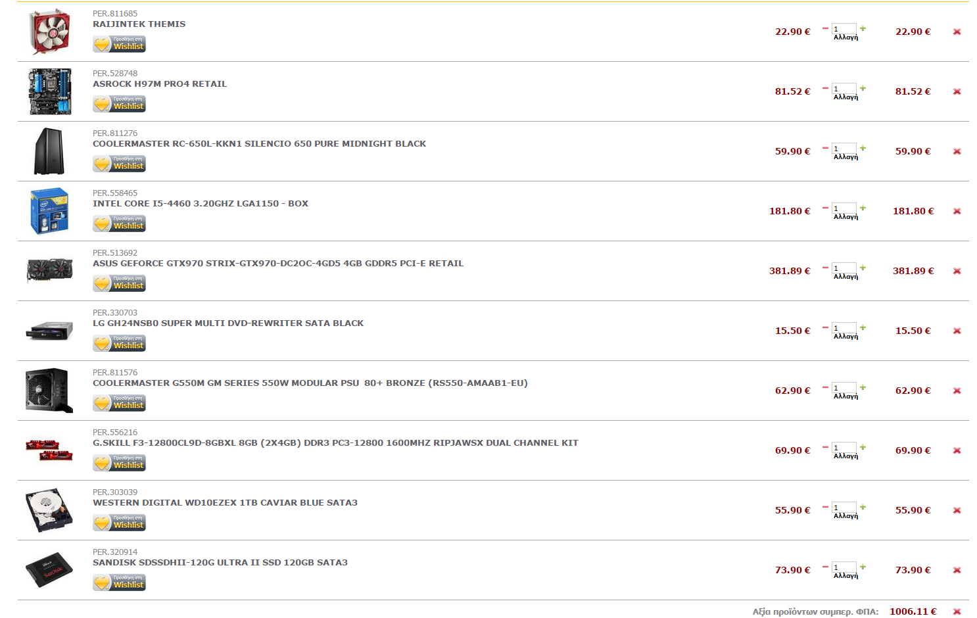Remove LG GH24NSB0 DVD-rewriter from cart
The height and width of the screenshot is (618, 977).
click(x=957, y=331)
